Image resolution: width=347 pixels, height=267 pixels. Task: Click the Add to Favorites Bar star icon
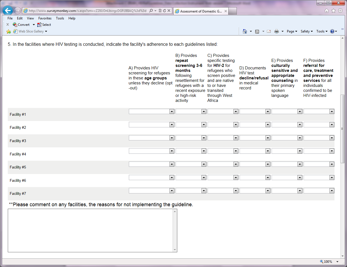pos(9,31)
